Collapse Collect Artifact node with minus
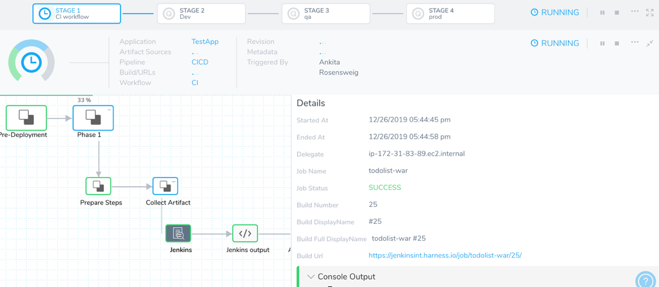Viewport: 659px width, 287px height. [x=173, y=181]
